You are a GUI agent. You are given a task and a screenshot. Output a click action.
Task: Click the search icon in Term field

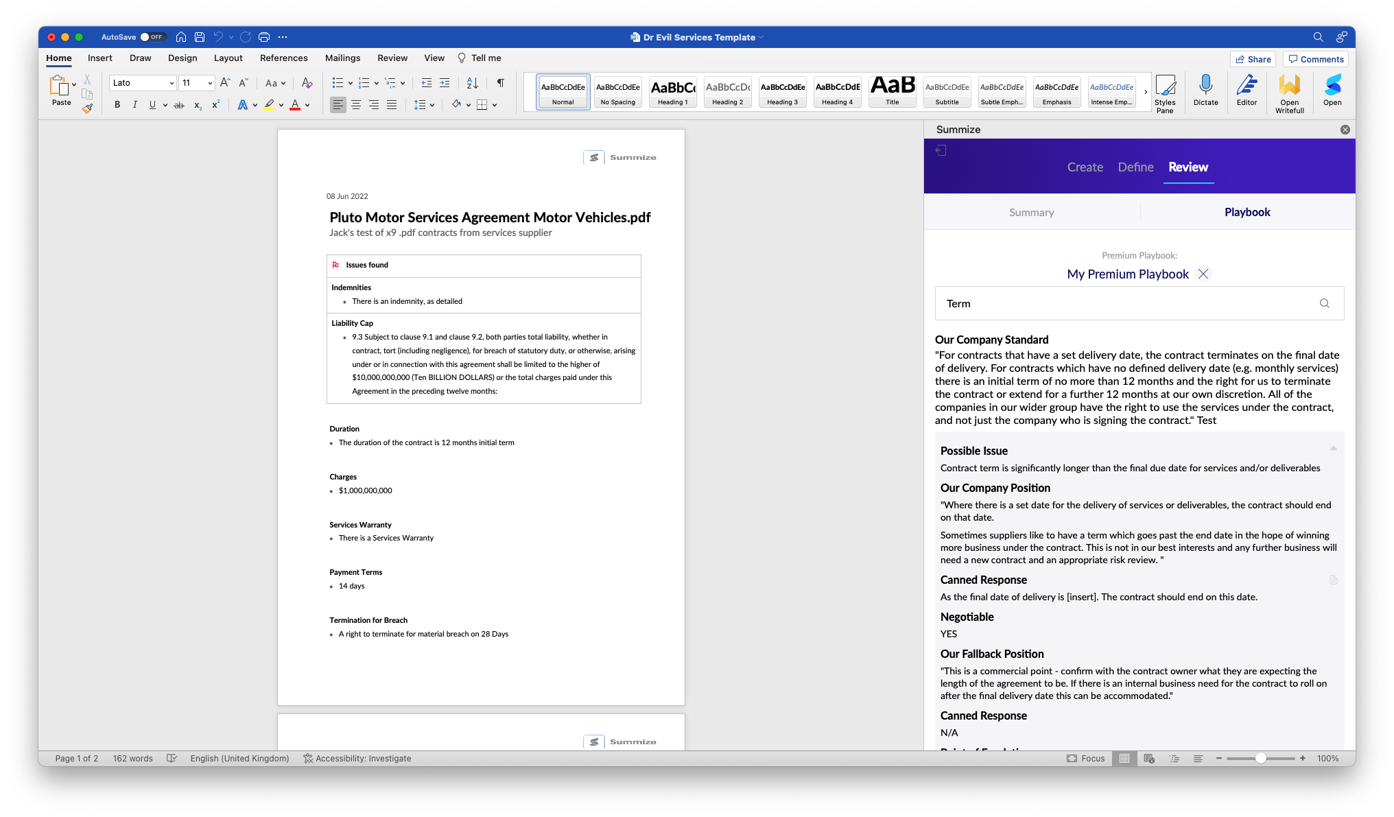[1324, 303]
